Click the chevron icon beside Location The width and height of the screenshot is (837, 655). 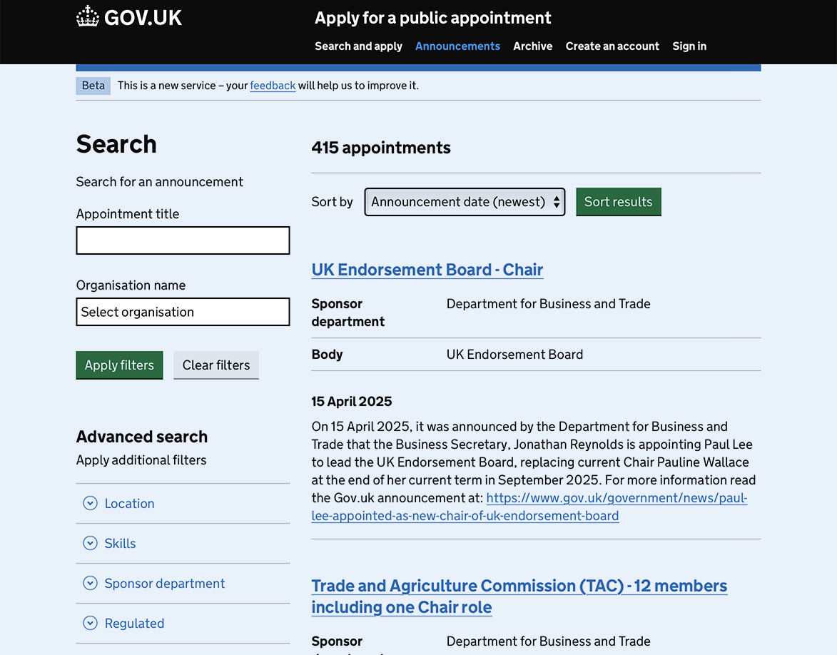click(90, 504)
